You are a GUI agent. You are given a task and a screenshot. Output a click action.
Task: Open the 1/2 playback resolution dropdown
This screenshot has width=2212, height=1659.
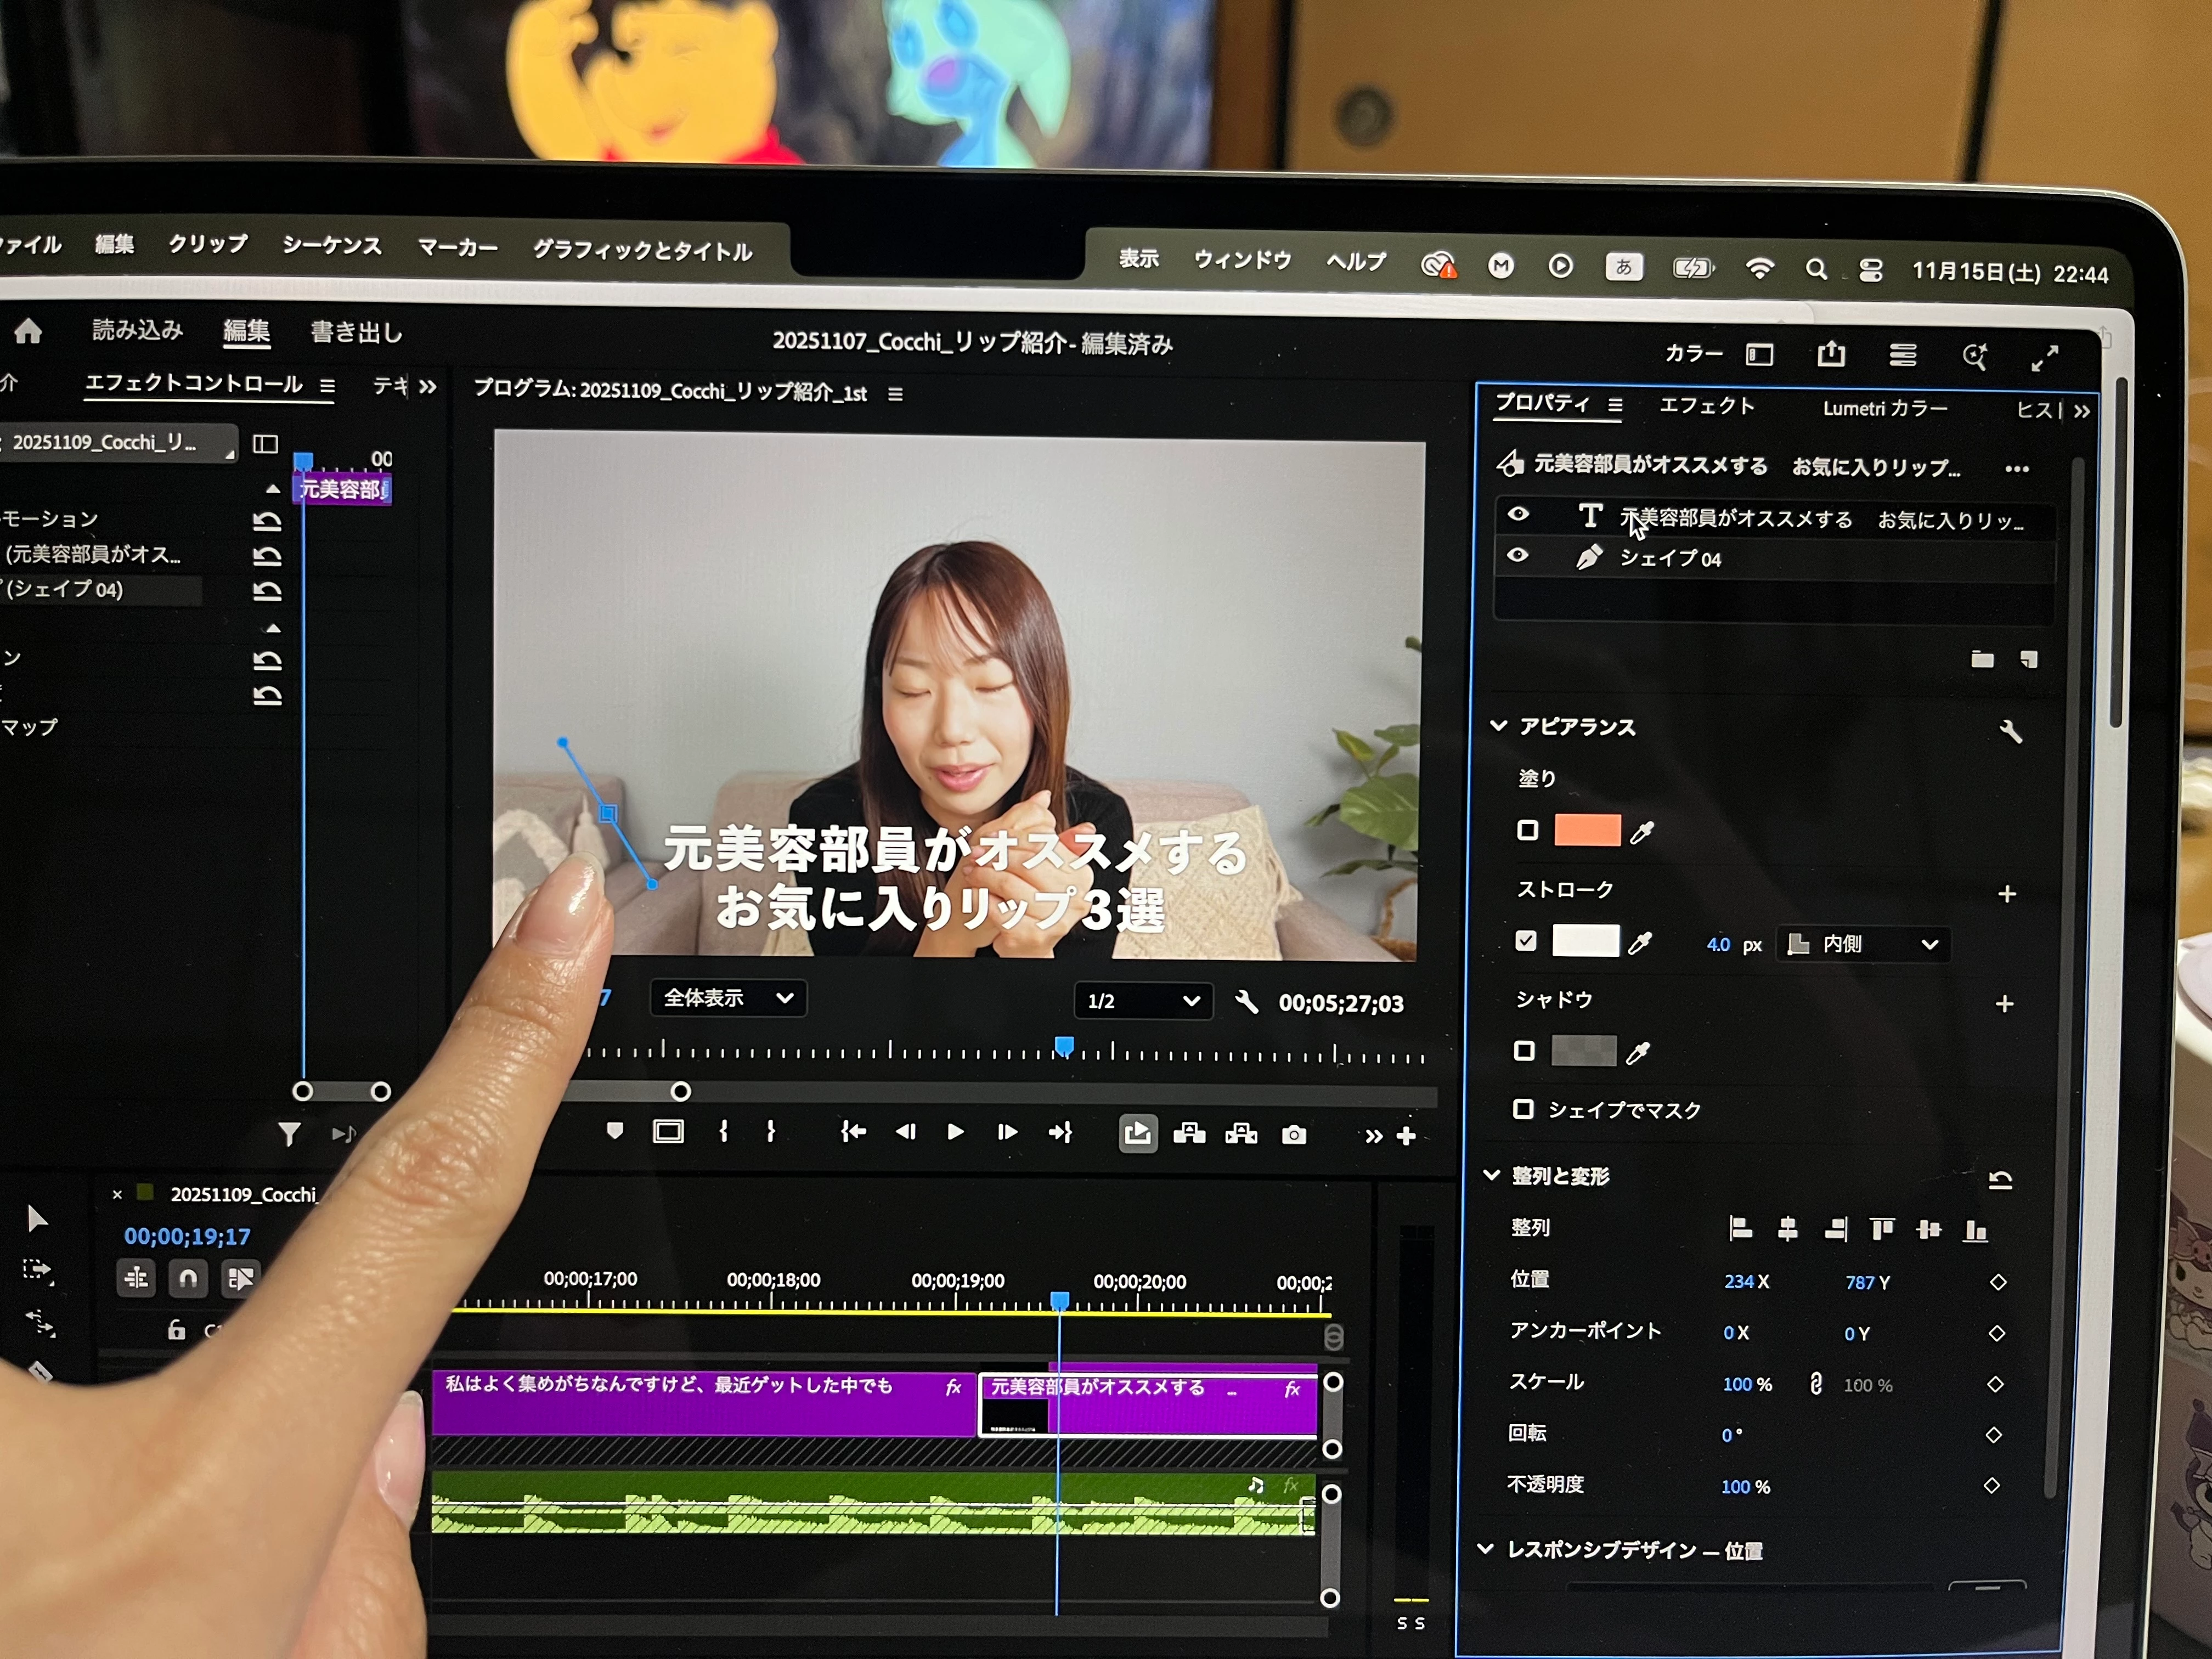[x=1143, y=1000]
